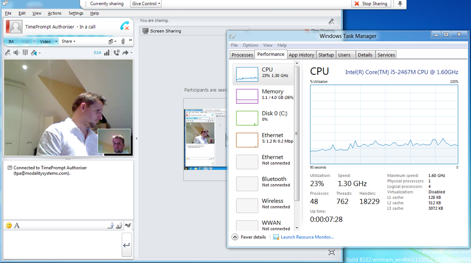Open the File menu in Lync
Screen dimensions: 471x263
[x=8, y=13]
